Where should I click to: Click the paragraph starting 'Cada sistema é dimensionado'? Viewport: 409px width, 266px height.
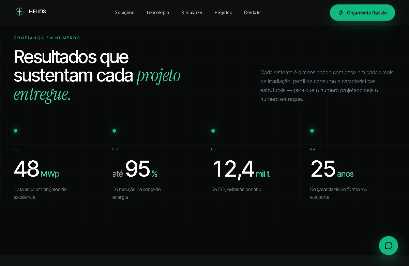327,86
